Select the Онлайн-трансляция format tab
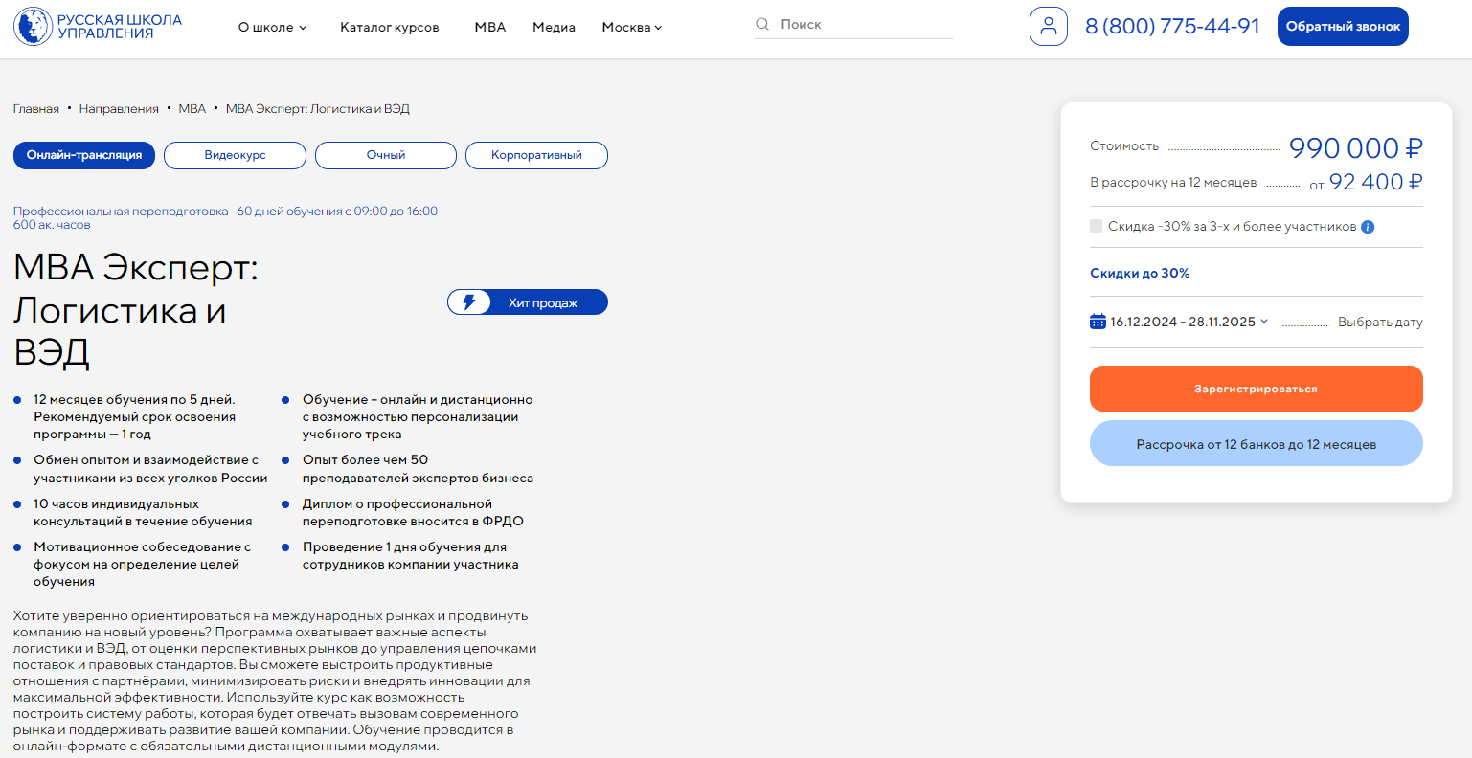This screenshot has height=758, width=1472. pyautogui.click(x=84, y=155)
